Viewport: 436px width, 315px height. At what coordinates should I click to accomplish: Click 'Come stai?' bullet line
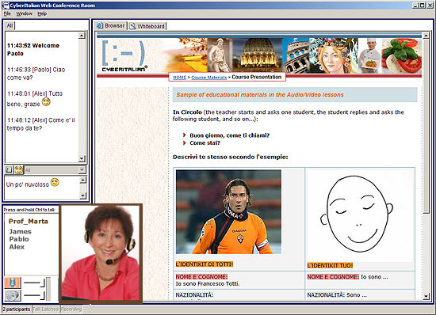click(x=205, y=143)
